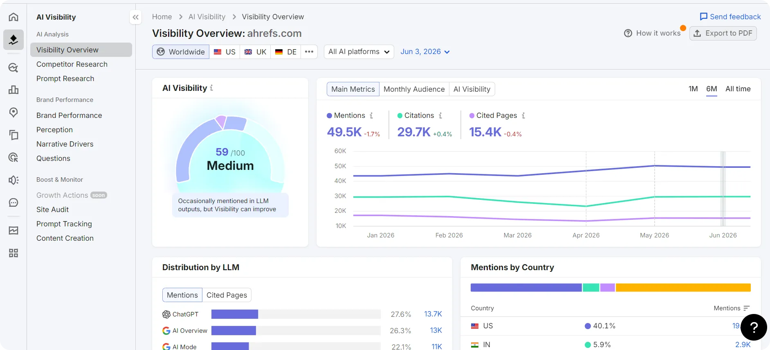This screenshot has width=770, height=350.
Task: Open the magnifier analytics icon in rail
Action: (x=13, y=68)
